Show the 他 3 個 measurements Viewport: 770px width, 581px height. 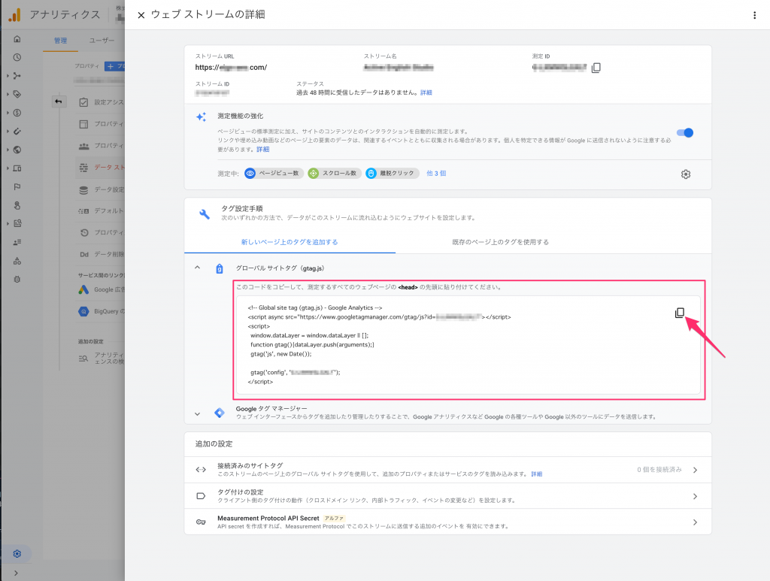pos(436,173)
